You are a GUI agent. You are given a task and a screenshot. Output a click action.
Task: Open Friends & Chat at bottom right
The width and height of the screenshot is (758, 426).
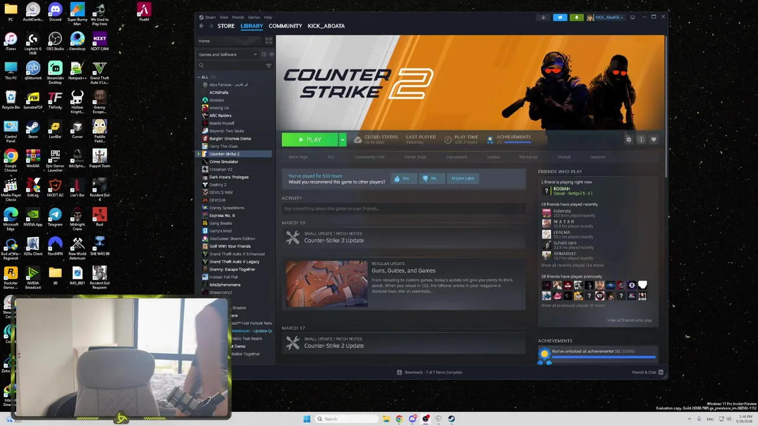(648, 372)
